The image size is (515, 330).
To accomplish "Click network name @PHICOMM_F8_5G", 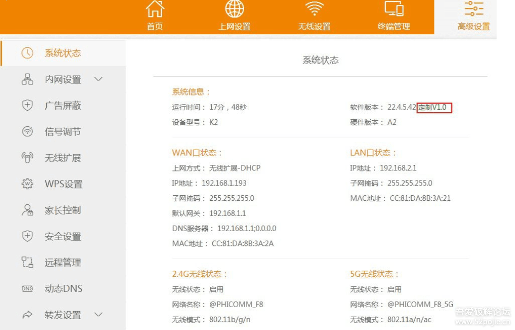I will pos(420,304).
